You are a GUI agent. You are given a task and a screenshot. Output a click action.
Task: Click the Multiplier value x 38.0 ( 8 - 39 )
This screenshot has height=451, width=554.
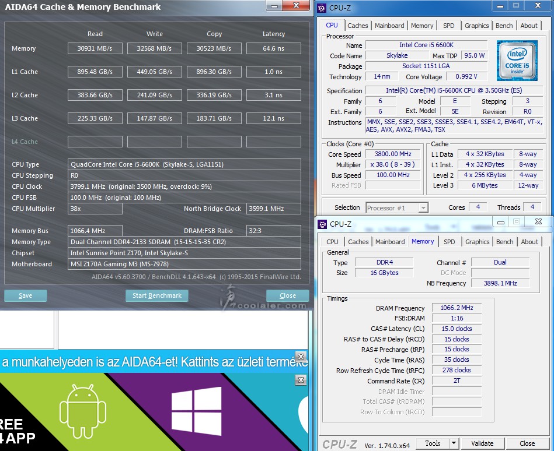pos(393,165)
